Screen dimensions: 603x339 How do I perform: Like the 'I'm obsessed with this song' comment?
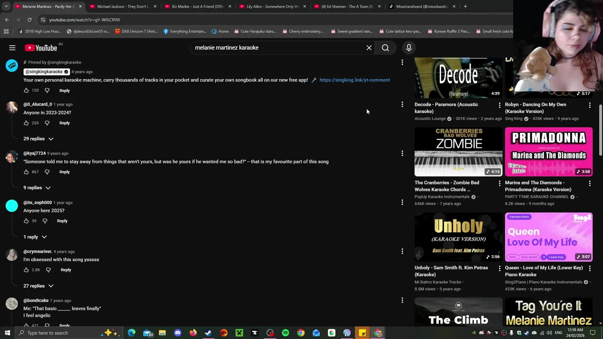tap(26, 270)
